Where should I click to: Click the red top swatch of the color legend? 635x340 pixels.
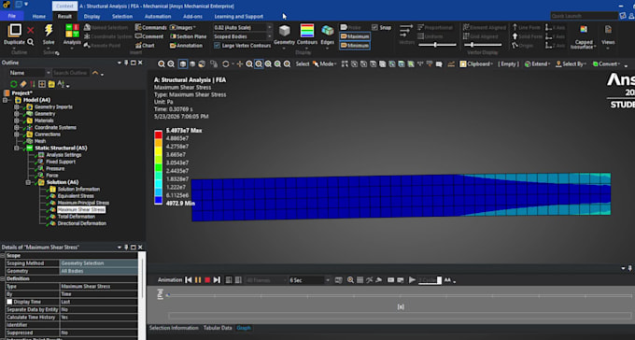click(x=158, y=135)
